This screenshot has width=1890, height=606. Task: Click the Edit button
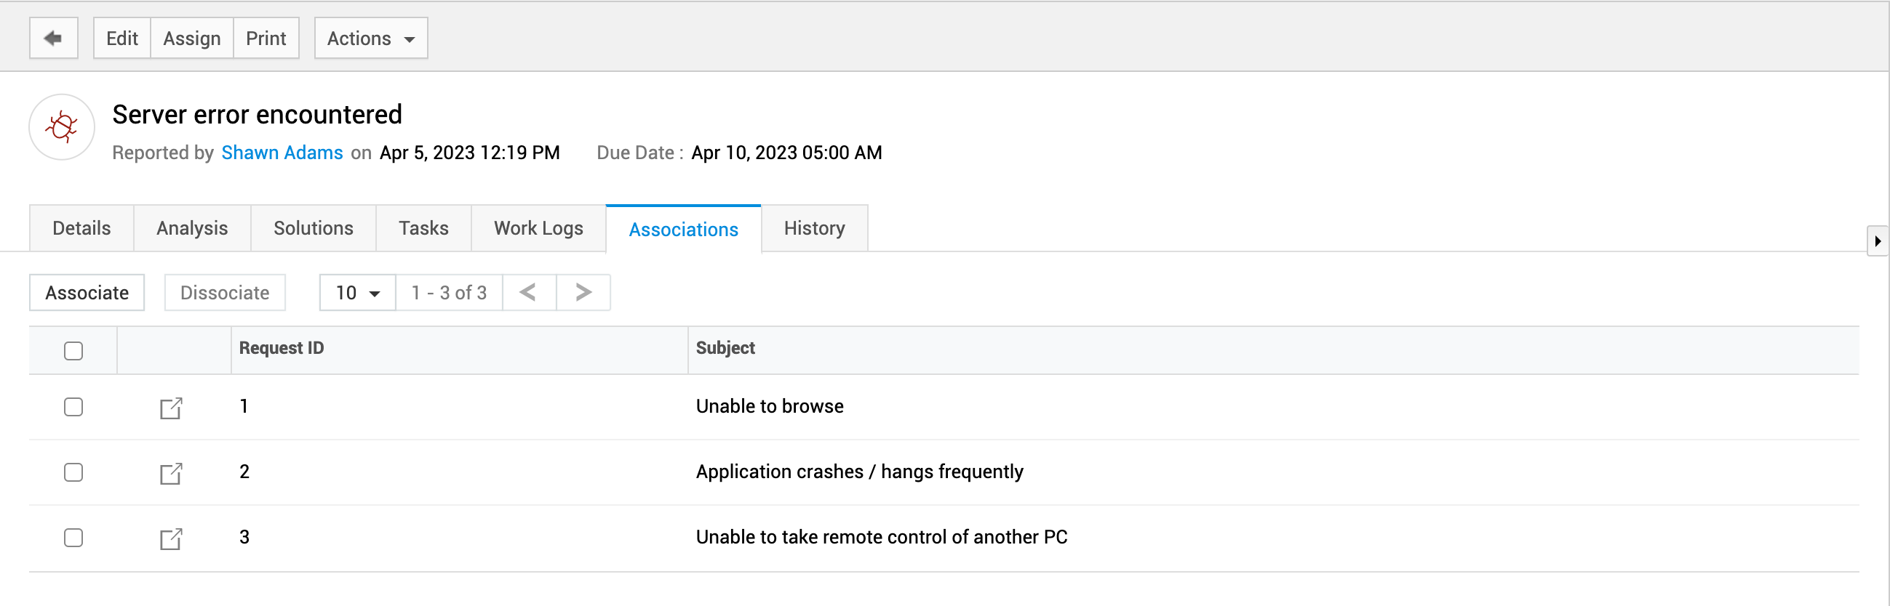(121, 38)
